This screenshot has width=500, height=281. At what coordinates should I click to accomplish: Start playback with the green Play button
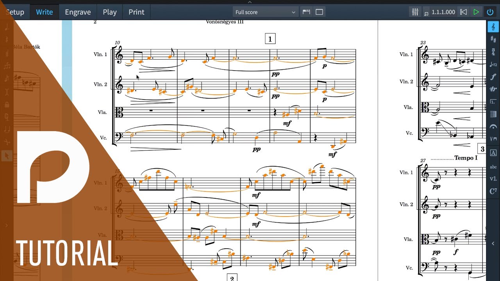[476, 12]
